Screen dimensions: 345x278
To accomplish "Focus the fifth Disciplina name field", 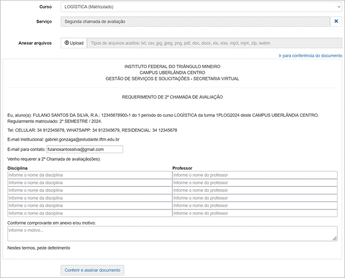I will pos(90,206).
